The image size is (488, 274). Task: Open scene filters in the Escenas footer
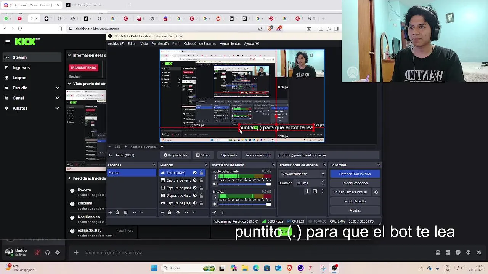point(126,212)
